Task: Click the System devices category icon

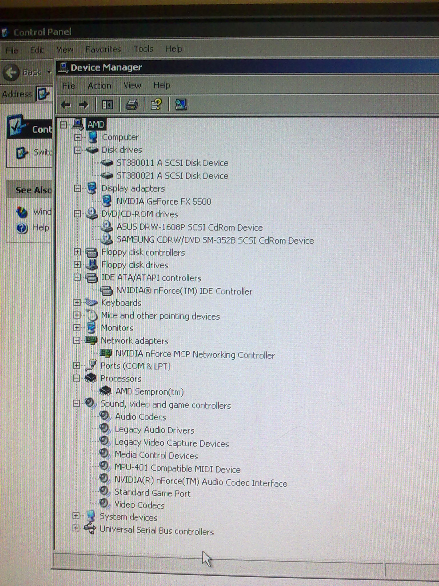Action: click(90, 516)
